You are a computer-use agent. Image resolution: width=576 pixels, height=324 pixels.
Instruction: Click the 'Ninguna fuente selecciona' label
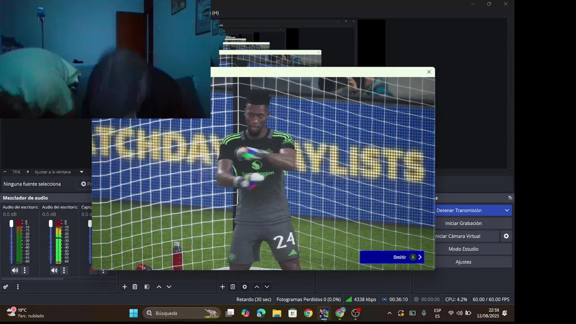click(x=32, y=184)
